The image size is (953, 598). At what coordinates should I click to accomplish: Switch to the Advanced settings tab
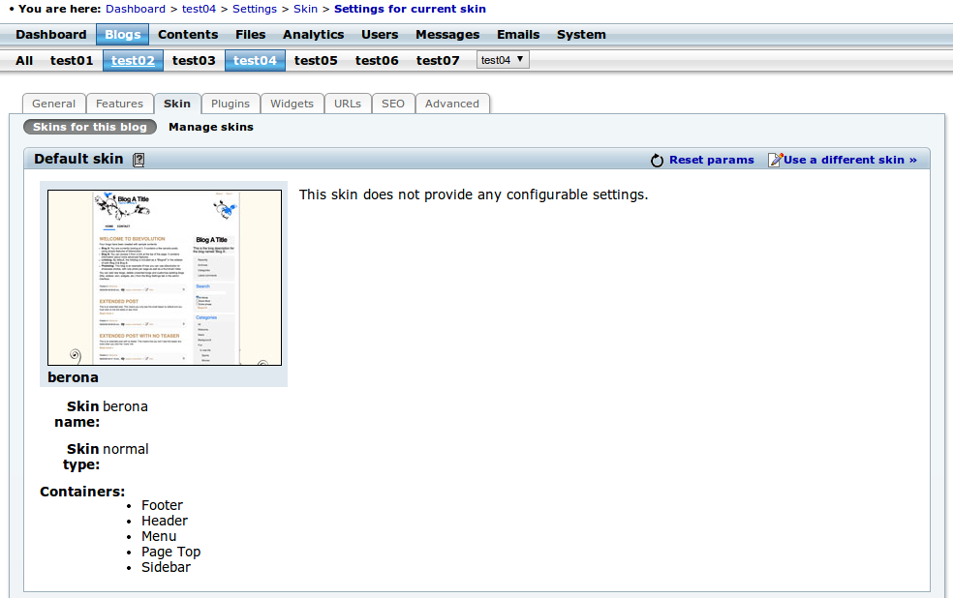click(452, 104)
